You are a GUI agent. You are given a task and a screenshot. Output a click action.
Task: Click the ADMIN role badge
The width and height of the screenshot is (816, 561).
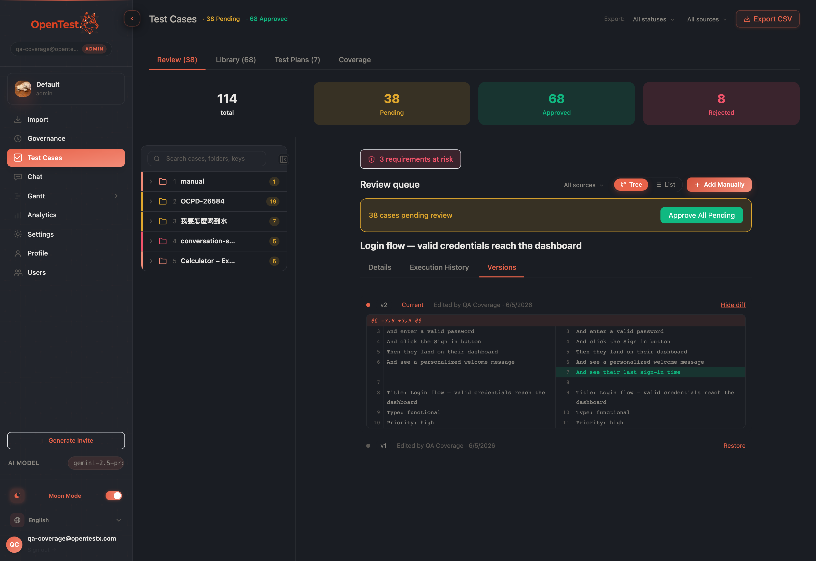pos(94,49)
